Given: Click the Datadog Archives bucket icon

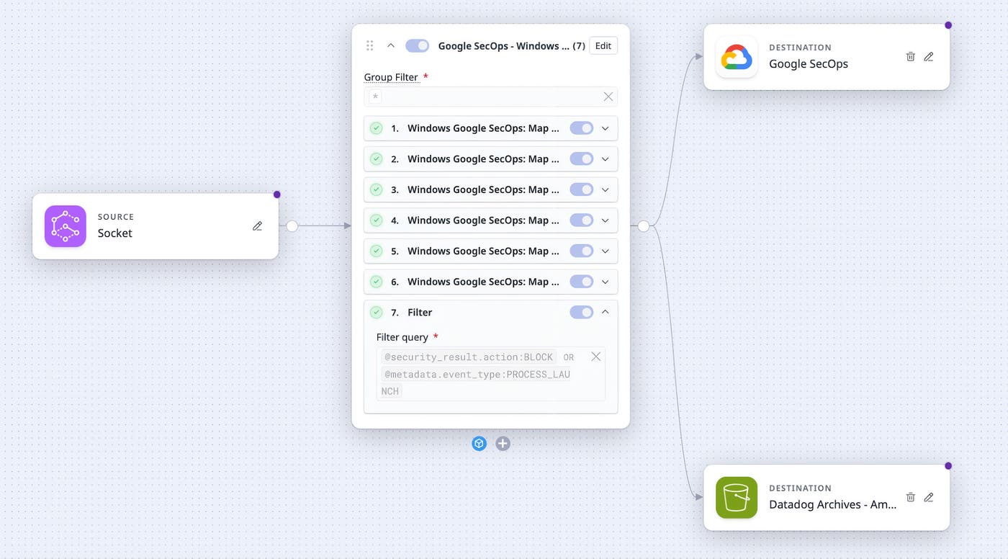Looking at the screenshot, I should [x=737, y=497].
